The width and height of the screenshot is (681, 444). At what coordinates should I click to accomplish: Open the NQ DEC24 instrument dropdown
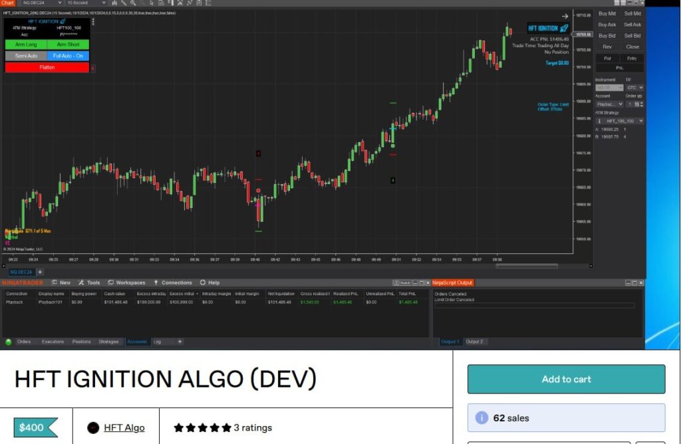[60, 3]
